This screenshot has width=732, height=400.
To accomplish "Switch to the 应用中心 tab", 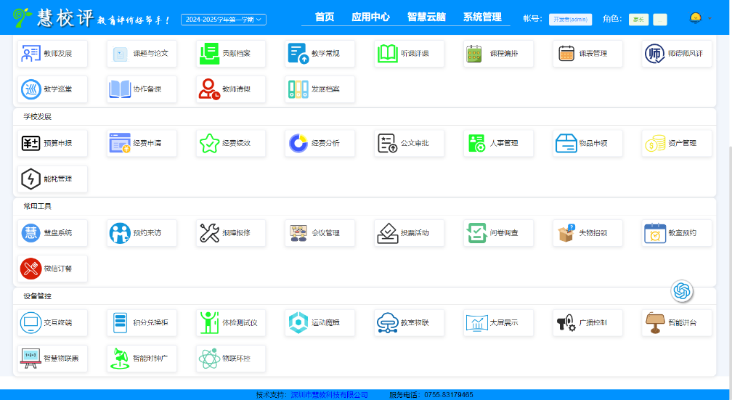I will [370, 17].
